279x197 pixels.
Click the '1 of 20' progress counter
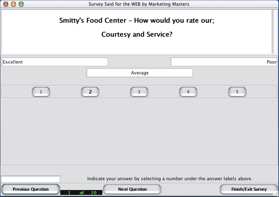pos(81,192)
